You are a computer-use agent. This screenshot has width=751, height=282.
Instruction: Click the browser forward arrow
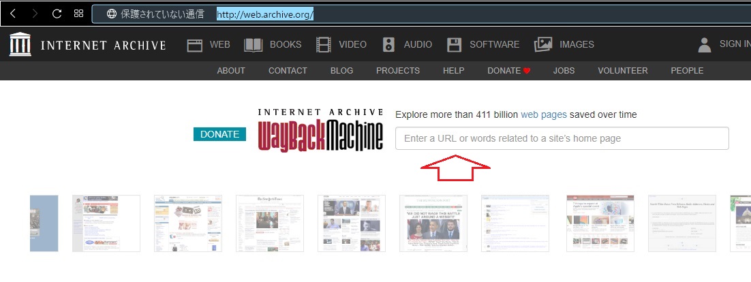[x=35, y=14]
